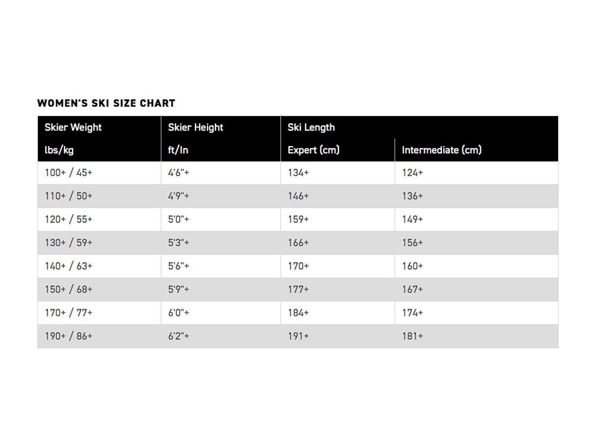Click the lbs/kg unit label
This screenshot has width=596, height=447.
click(x=59, y=150)
